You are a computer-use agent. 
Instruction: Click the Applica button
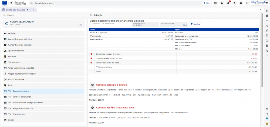tap(195, 24)
